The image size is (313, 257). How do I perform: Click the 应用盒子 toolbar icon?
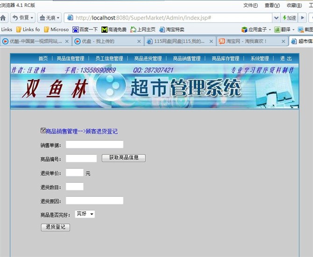tap(254, 29)
